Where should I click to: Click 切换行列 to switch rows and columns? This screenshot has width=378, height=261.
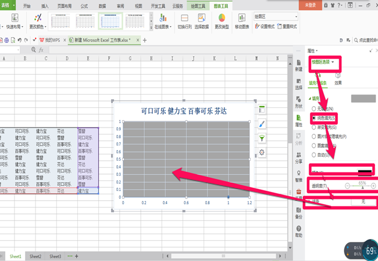pos(184,21)
